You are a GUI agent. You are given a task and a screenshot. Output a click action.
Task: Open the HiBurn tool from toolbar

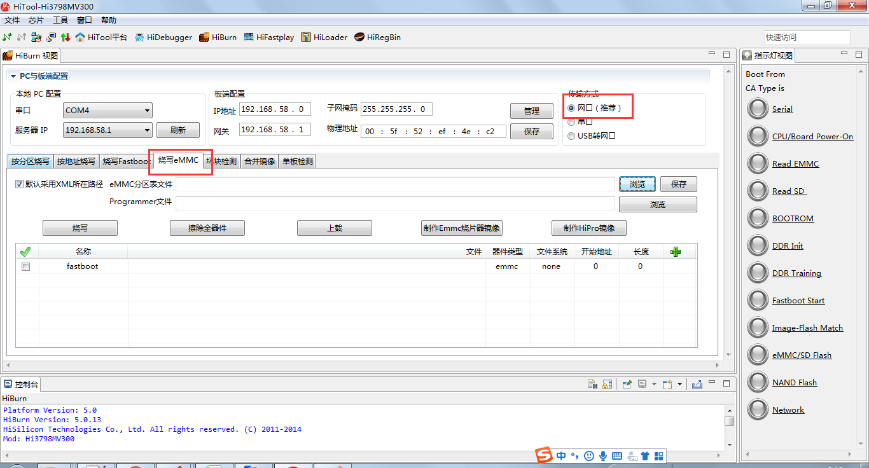(x=218, y=37)
